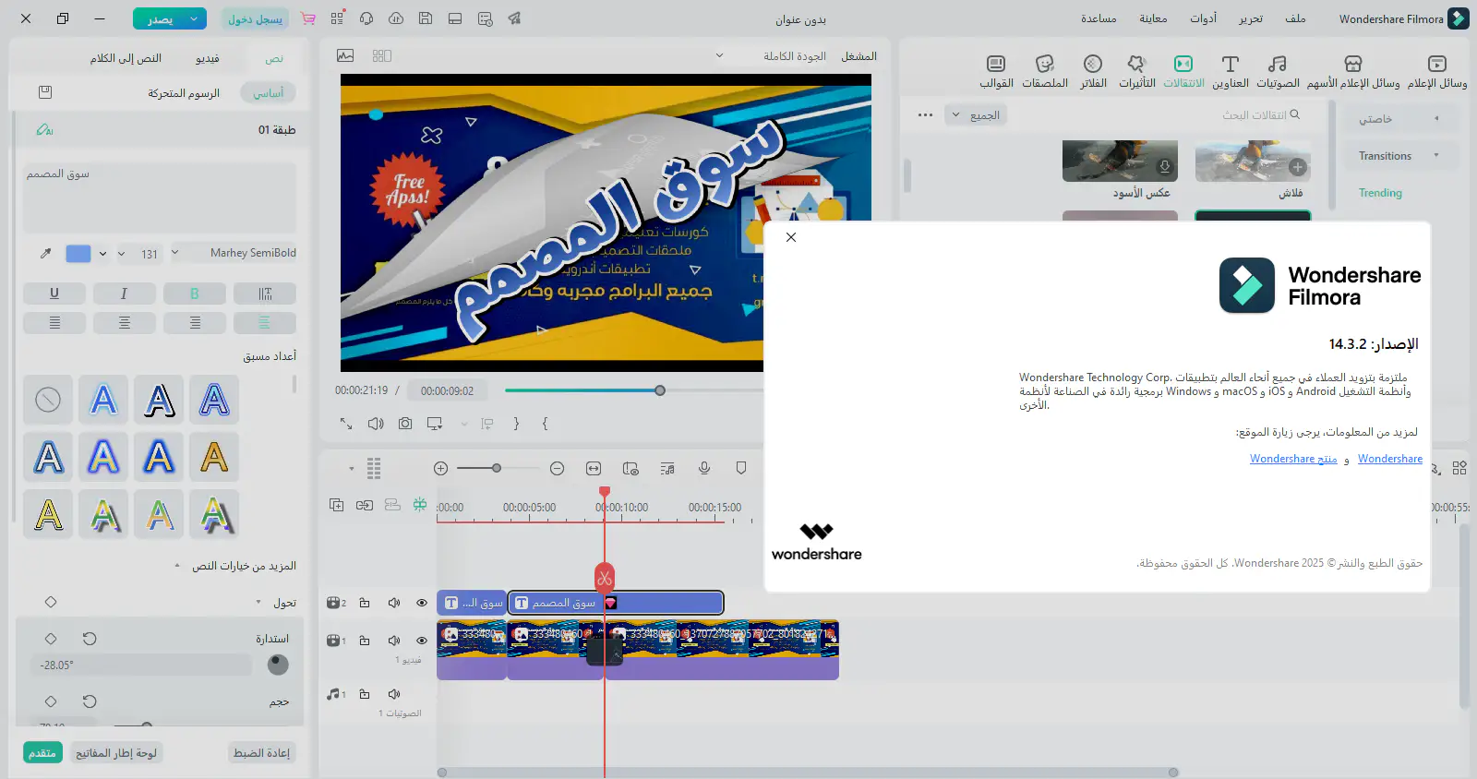Toggle visibility eye of video track 2
The image size is (1477, 779).
point(422,603)
